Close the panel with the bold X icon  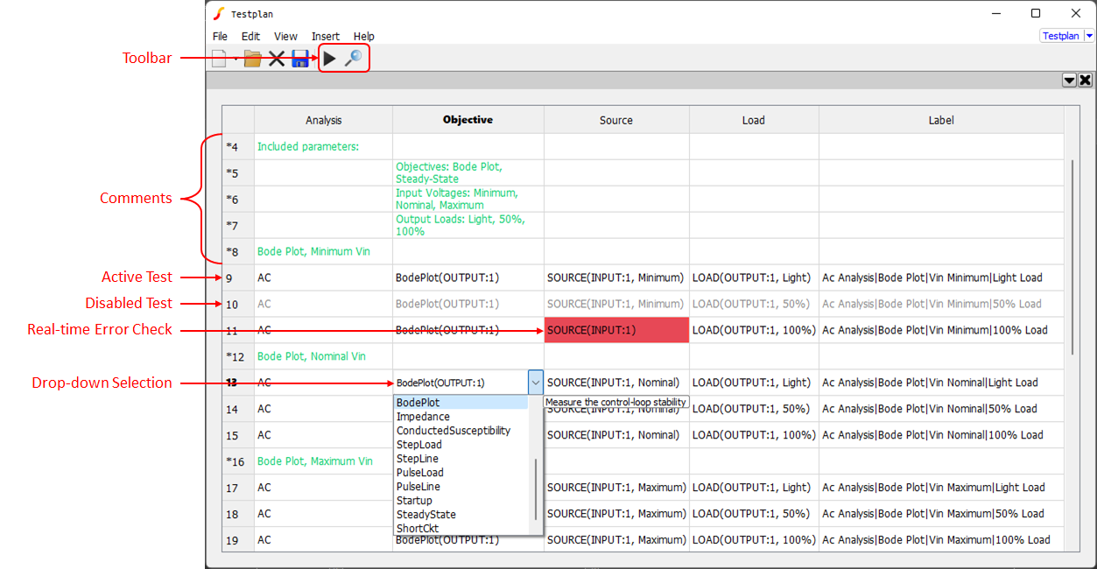1086,81
